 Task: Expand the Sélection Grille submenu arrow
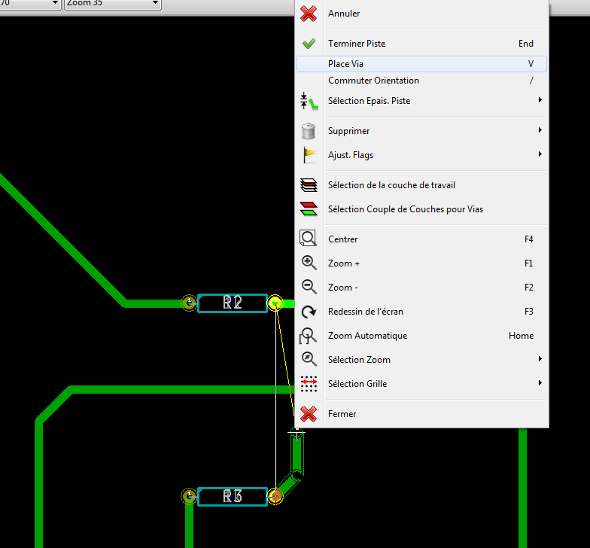(x=540, y=382)
